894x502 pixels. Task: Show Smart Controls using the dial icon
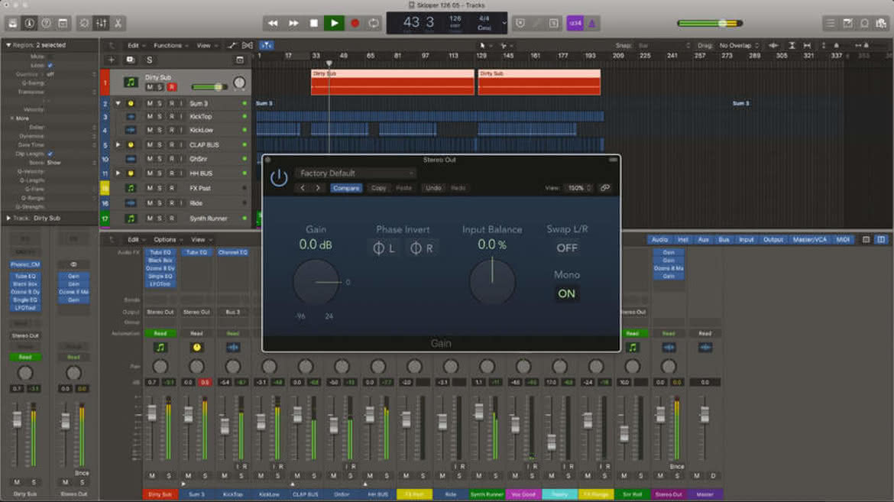84,24
